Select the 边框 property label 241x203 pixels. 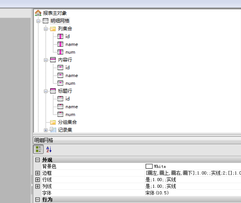(x=47, y=173)
